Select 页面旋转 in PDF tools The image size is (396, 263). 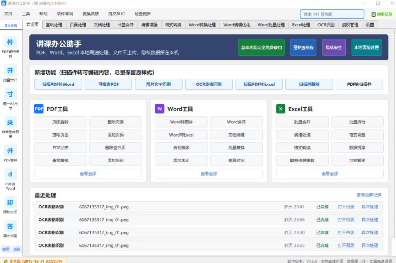pos(60,122)
